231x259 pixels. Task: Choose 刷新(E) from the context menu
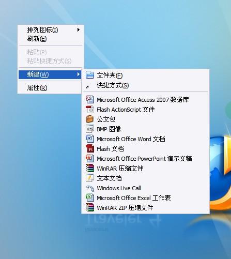(51, 39)
